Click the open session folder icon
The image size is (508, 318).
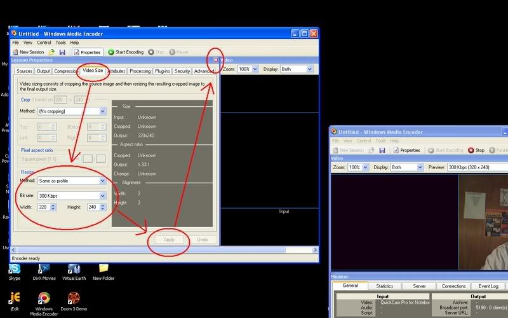coord(51,52)
